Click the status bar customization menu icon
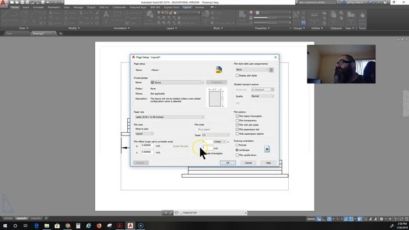409x230 pixels. (x=406, y=219)
